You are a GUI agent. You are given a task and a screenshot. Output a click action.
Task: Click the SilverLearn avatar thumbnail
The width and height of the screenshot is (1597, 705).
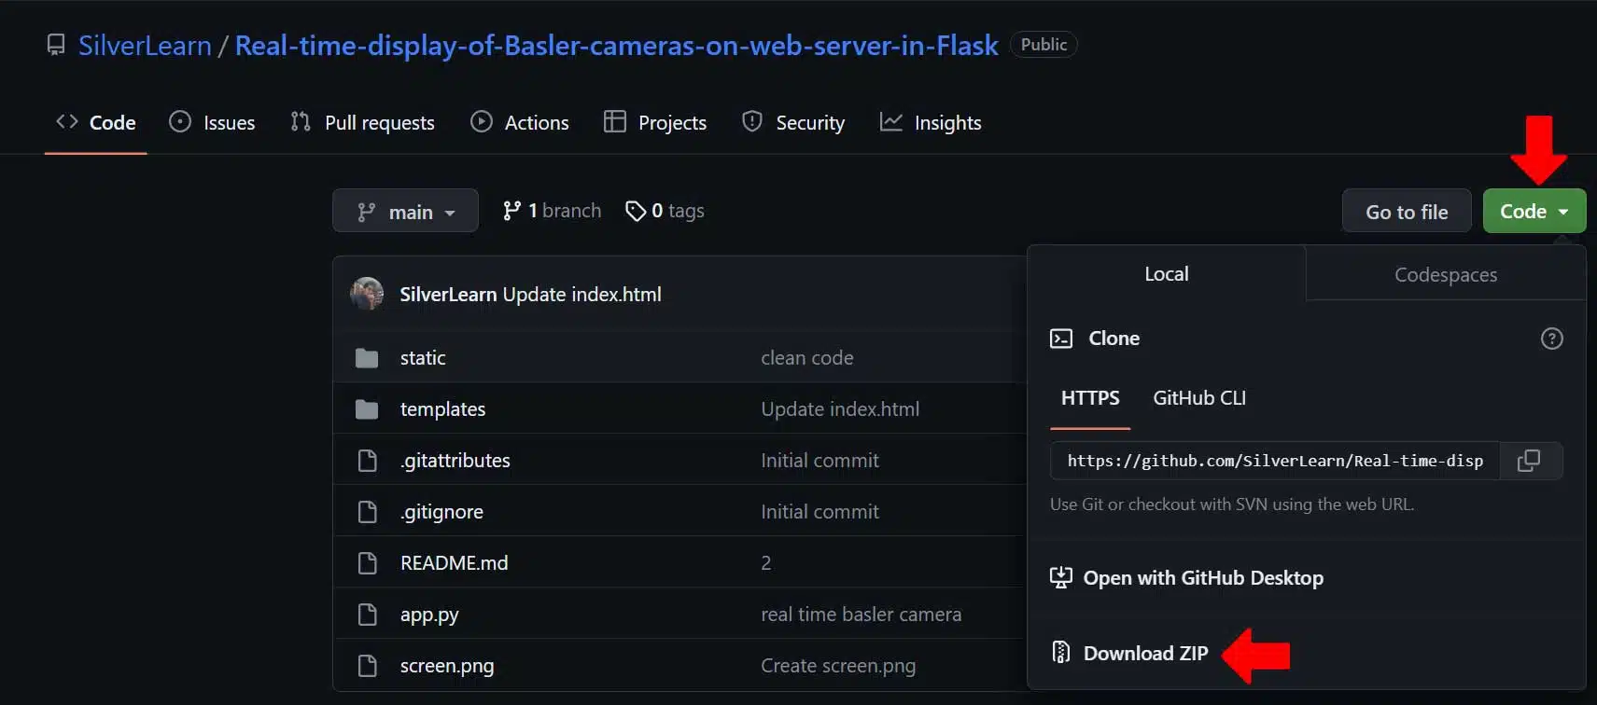(367, 294)
